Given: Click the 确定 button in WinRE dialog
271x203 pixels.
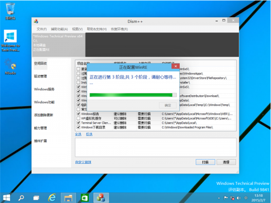Looking at the screenshot, I should [168, 105].
